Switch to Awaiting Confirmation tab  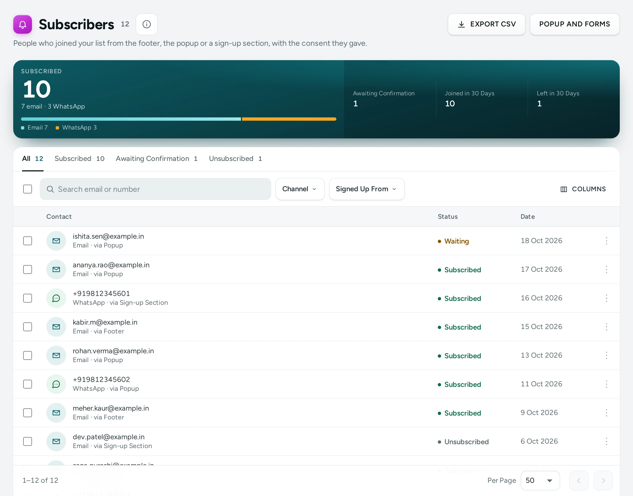157,158
